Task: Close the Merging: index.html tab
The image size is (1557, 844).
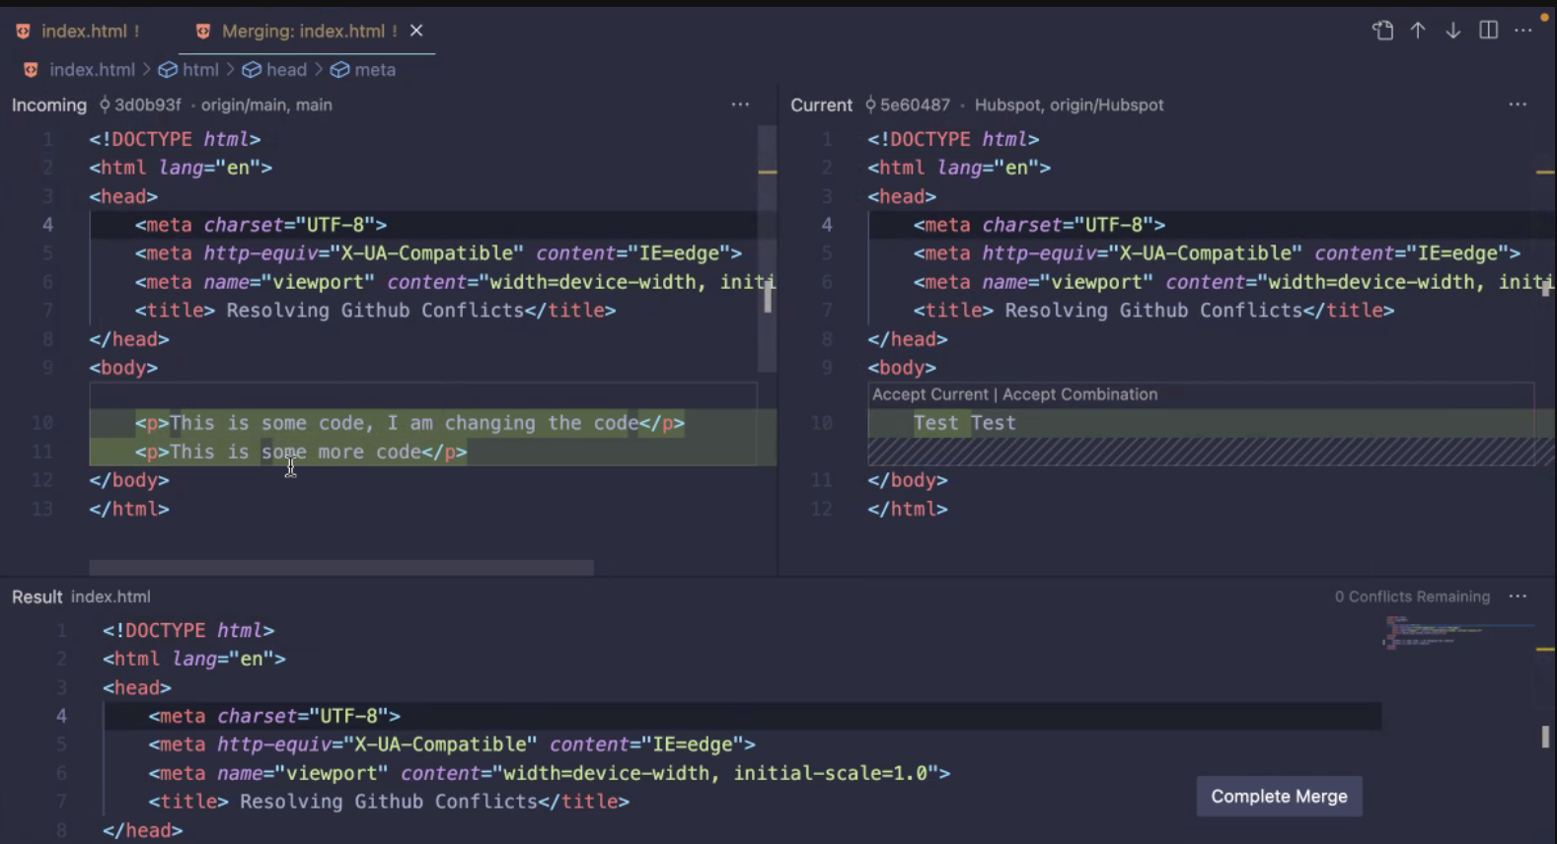Action: pyautogui.click(x=416, y=31)
